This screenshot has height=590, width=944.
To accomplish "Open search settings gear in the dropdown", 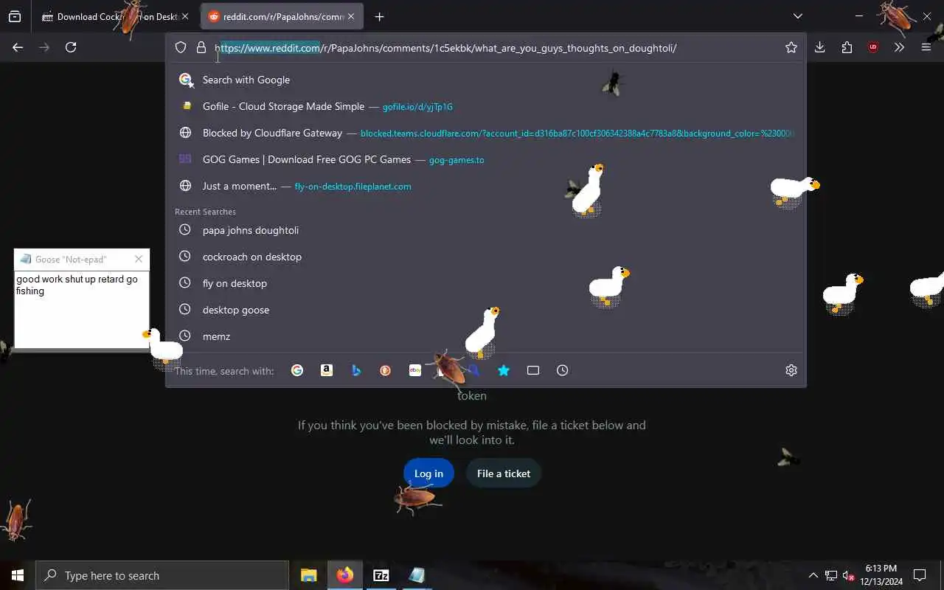I will [x=791, y=370].
